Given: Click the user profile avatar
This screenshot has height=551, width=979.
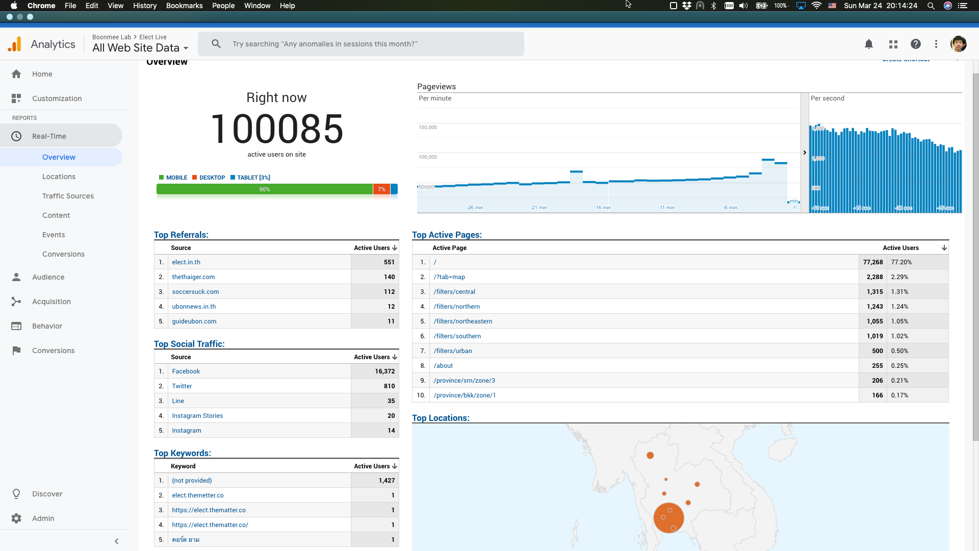Looking at the screenshot, I should (959, 44).
